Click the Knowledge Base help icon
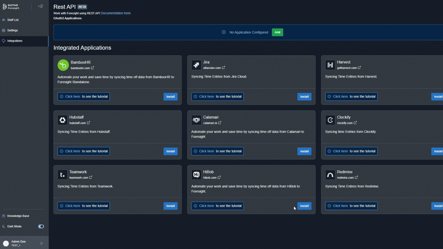443x249 pixels. coord(3,216)
